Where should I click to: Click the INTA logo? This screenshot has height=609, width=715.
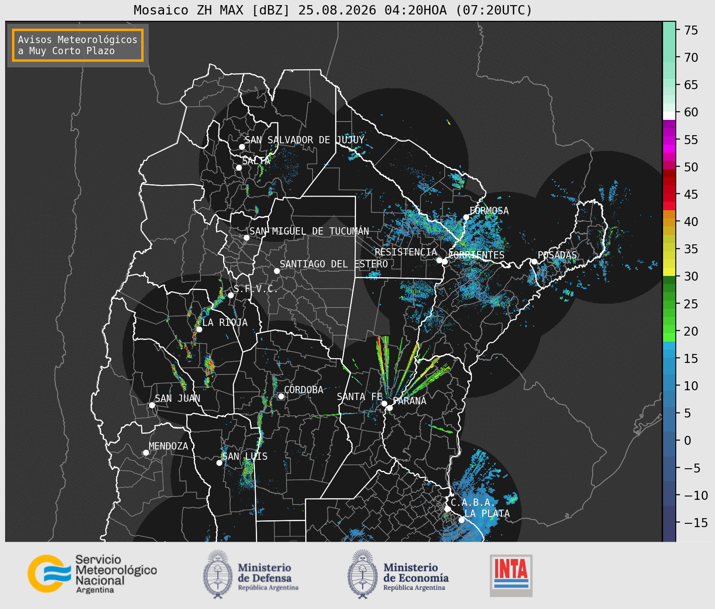point(511,575)
